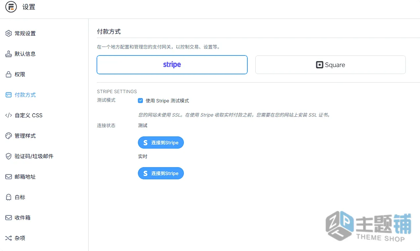Click the ghost icon beside 白标

pos(9,197)
